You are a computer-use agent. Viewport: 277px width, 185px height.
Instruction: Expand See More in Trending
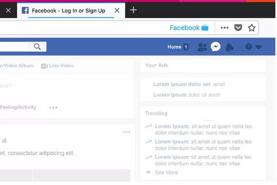pos(166,173)
